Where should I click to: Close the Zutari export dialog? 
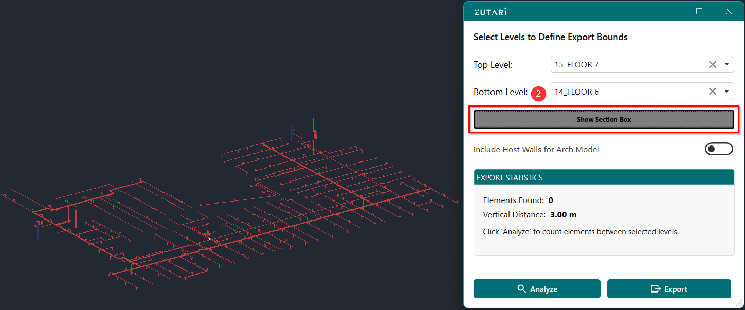click(x=729, y=11)
